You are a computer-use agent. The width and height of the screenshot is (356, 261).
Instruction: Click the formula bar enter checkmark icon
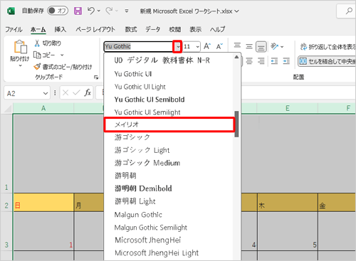click(x=76, y=92)
